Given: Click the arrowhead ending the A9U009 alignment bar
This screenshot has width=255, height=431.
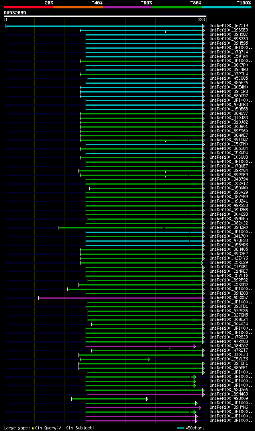Looking at the screenshot, I should pyautogui.click(x=147, y=399).
